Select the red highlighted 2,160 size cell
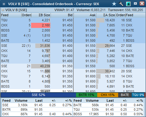146x117 pixels. click(41, 25)
